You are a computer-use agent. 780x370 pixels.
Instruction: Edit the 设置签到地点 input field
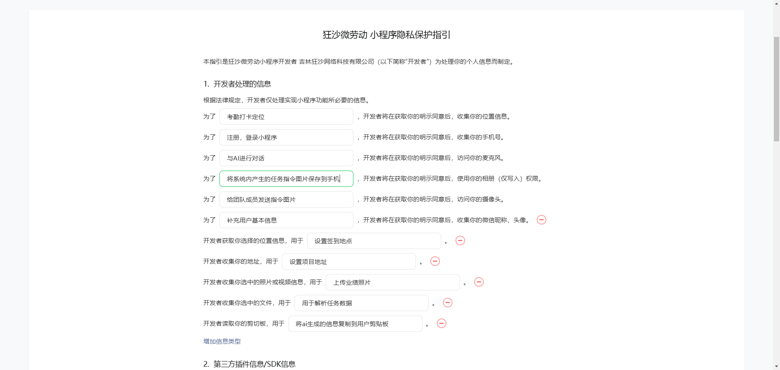(374, 241)
